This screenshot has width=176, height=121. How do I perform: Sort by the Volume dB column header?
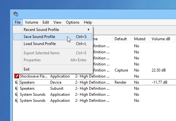pos(162,39)
